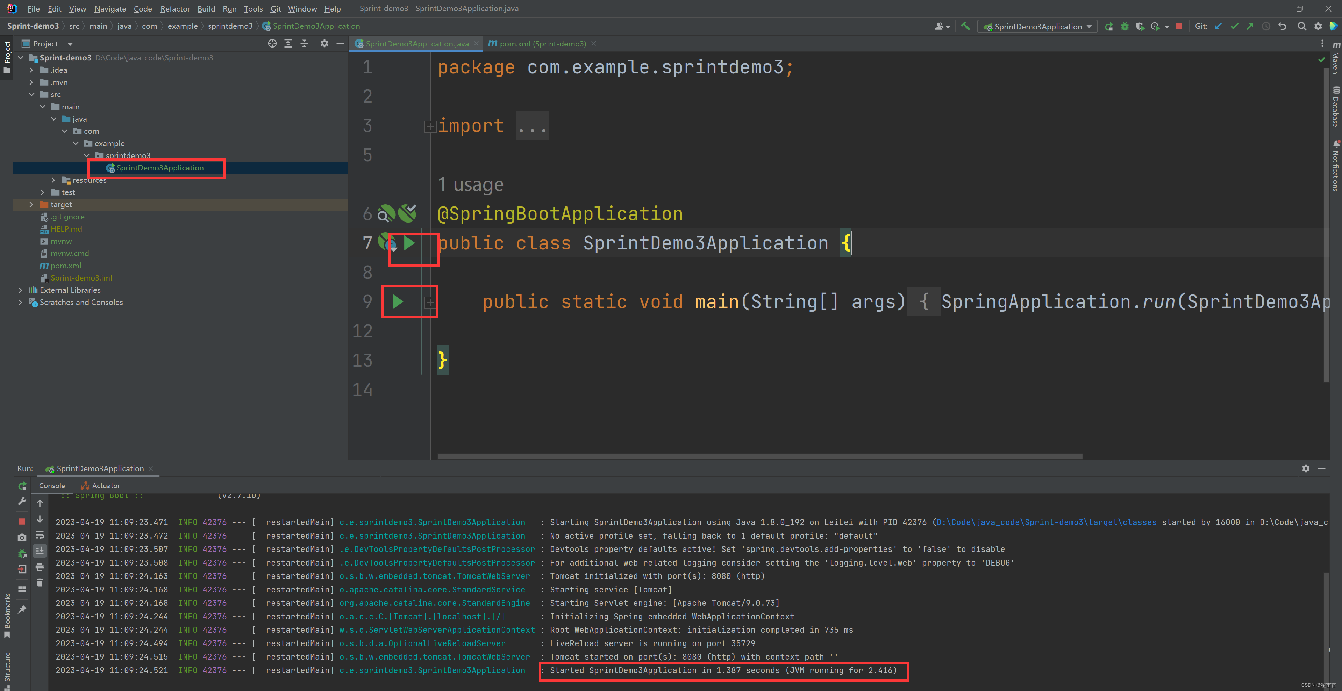Click the Pin Tab icon in the Run panel
This screenshot has width=1342, height=691.
pos(22,609)
